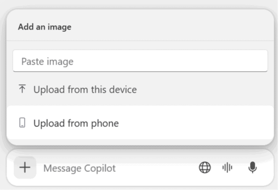The height and width of the screenshot is (190, 278).
Task: Click the microphone icon
Action: tap(252, 168)
